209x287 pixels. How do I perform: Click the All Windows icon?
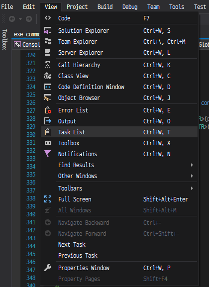point(48,210)
